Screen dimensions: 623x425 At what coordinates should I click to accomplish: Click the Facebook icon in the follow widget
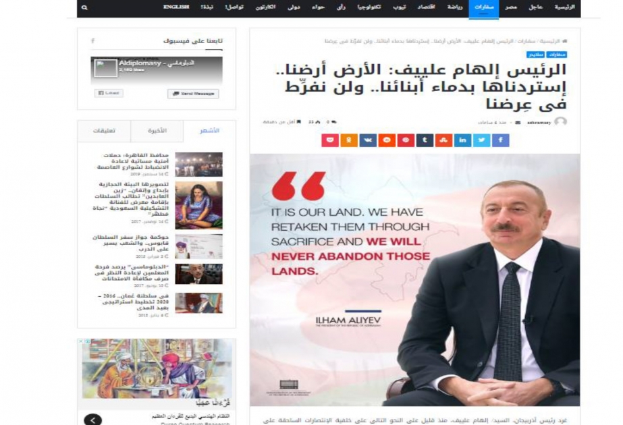(92, 40)
